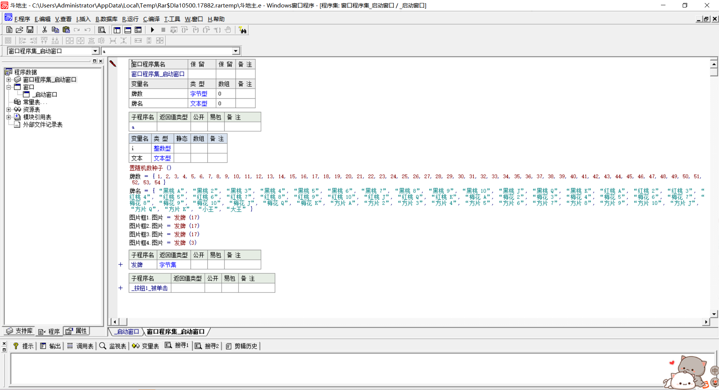The height and width of the screenshot is (390, 719).
Task: Click the code editor horizontal scrollbar track
Action: coord(412,322)
